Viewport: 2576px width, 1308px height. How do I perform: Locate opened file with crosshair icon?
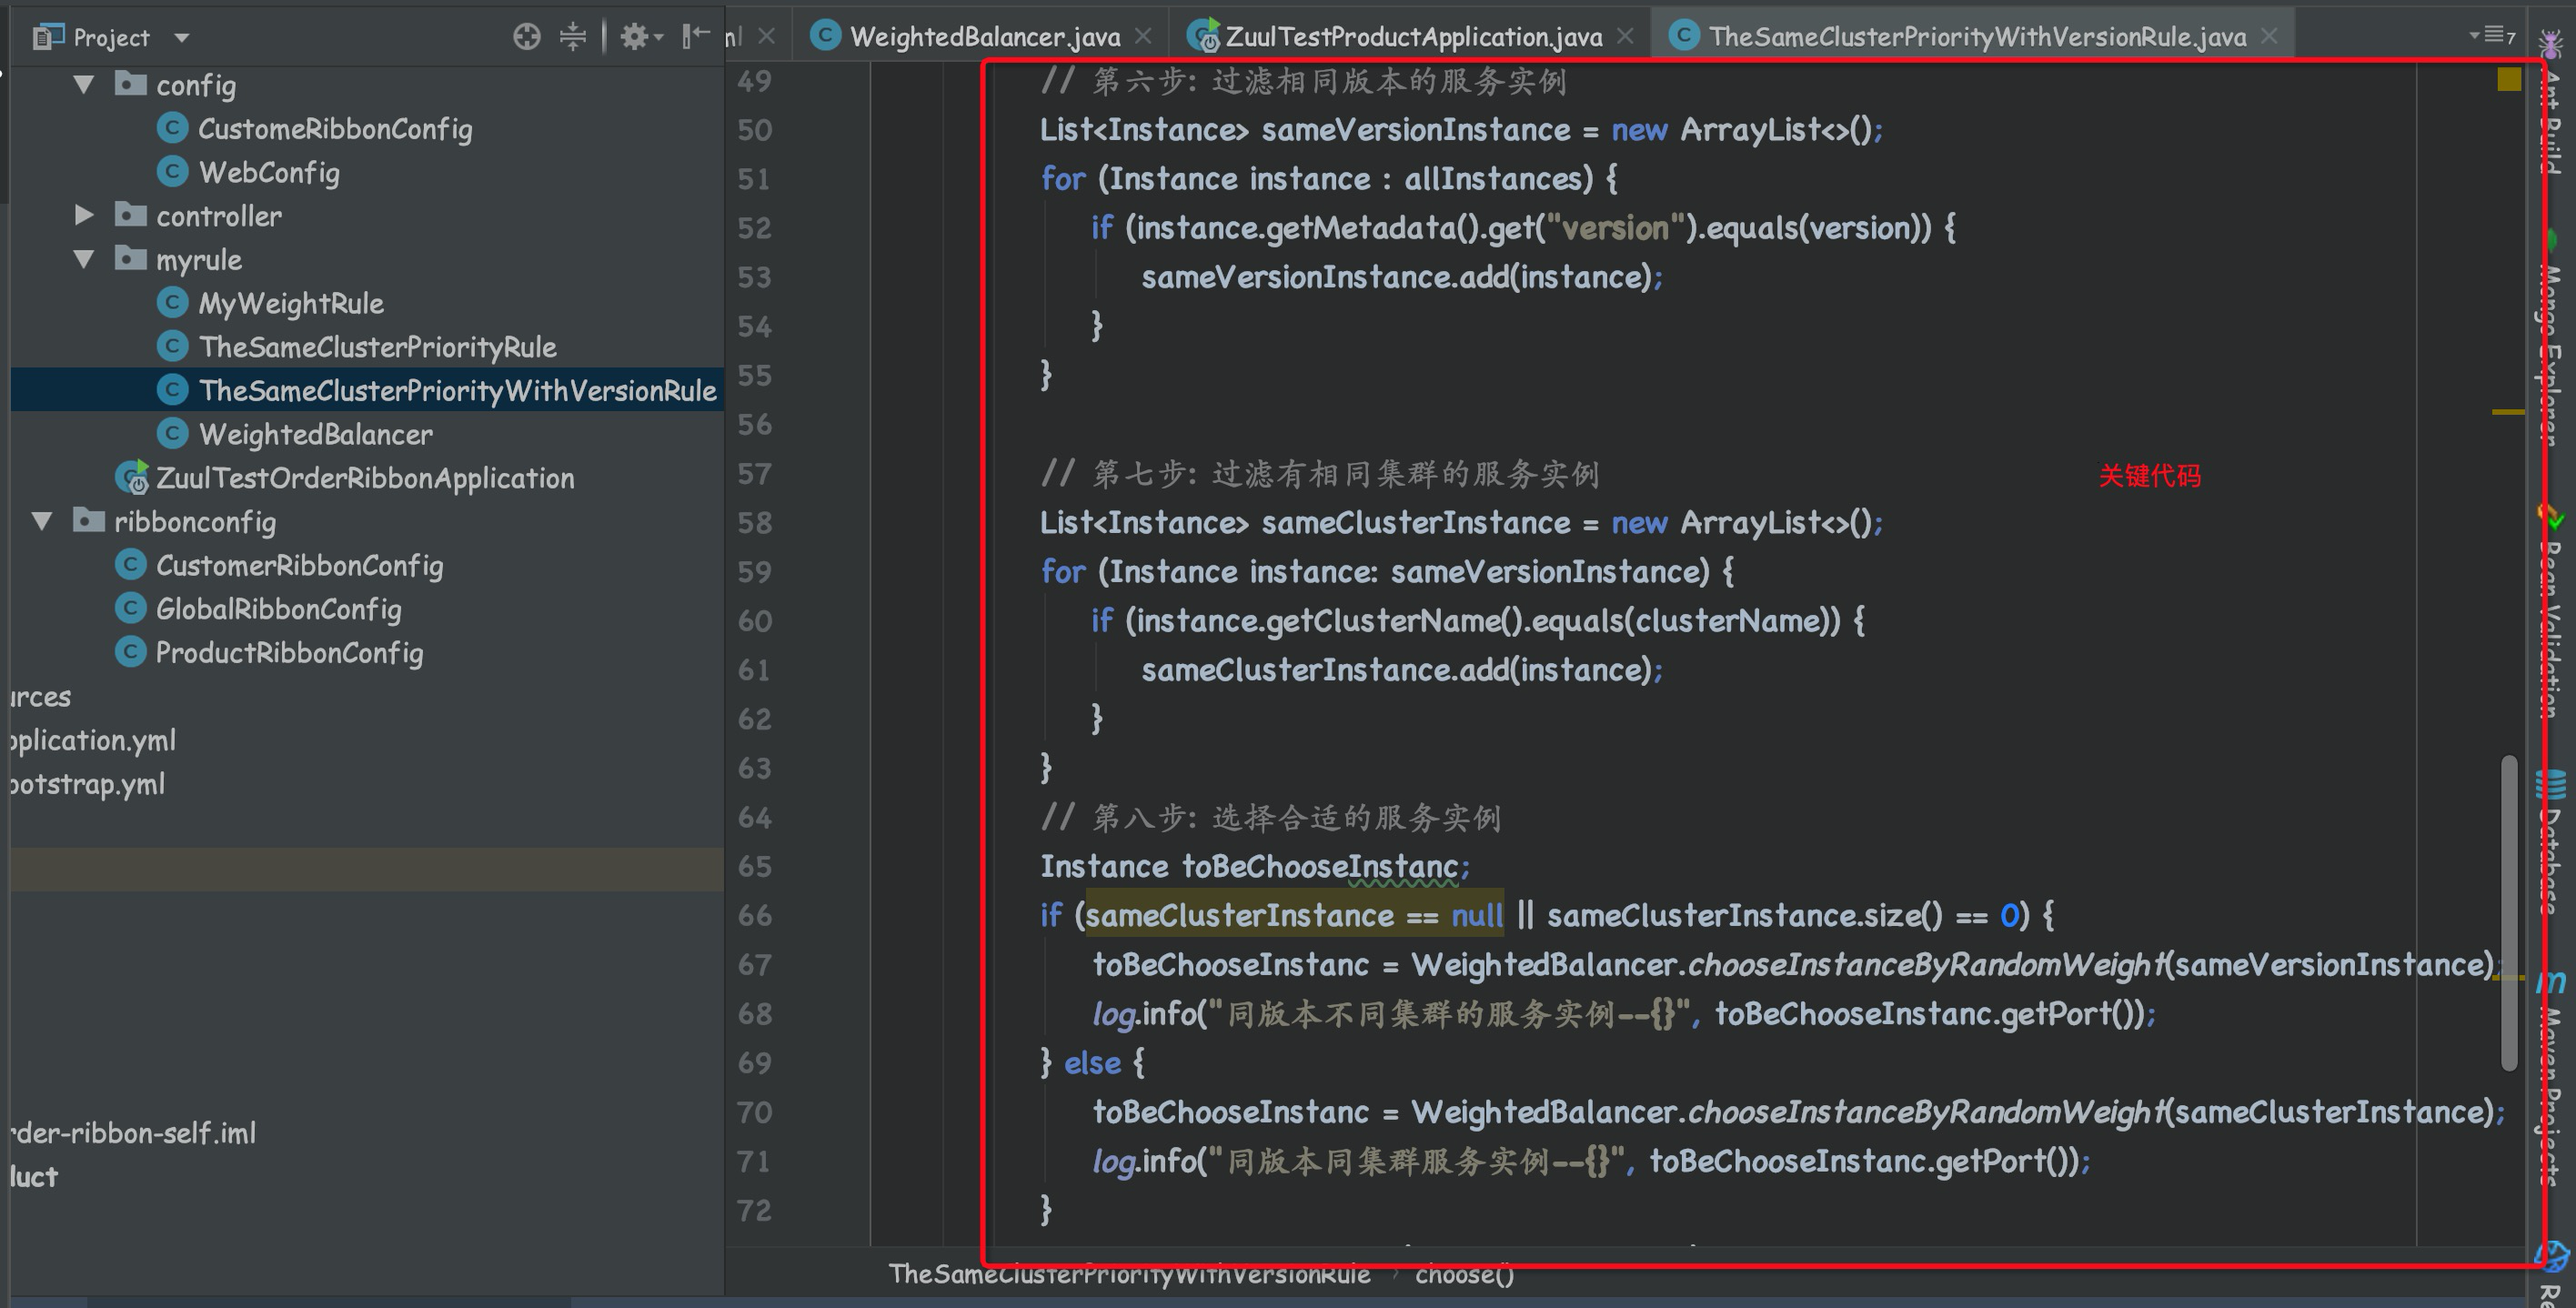(527, 36)
